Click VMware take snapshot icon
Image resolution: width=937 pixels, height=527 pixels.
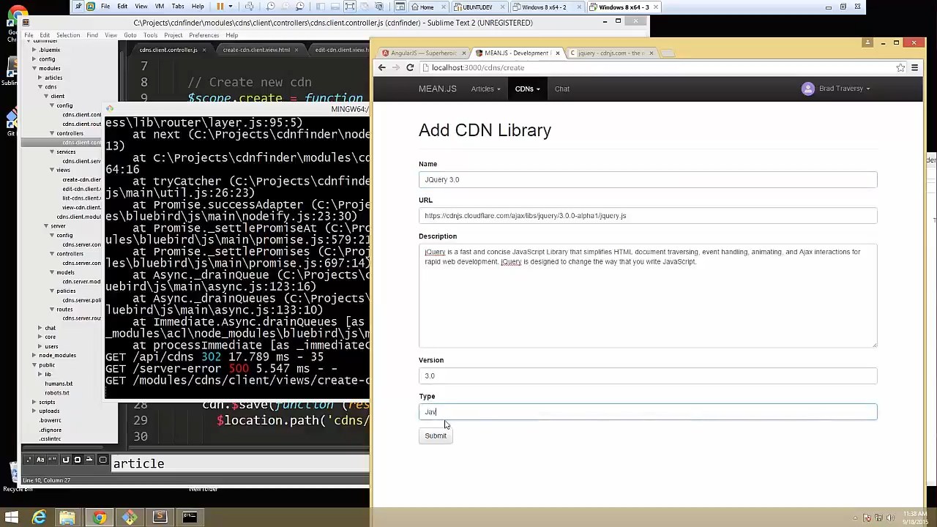(270, 7)
